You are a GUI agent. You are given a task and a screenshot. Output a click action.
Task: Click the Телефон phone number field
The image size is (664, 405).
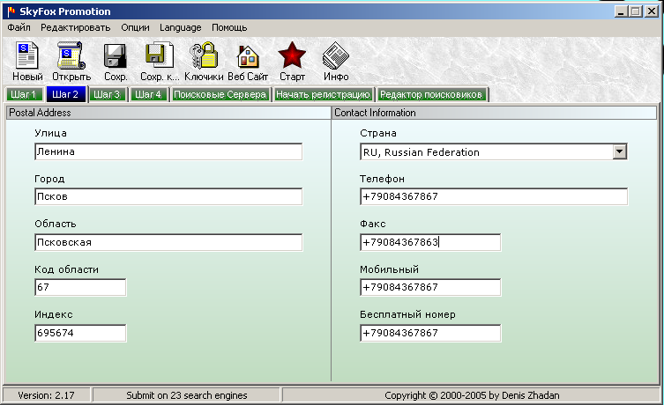click(494, 196)
